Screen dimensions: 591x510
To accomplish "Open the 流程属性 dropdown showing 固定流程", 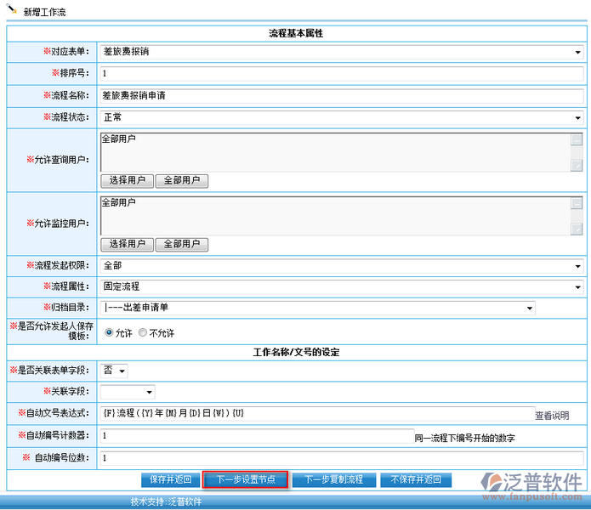I will tap(342, 287).
